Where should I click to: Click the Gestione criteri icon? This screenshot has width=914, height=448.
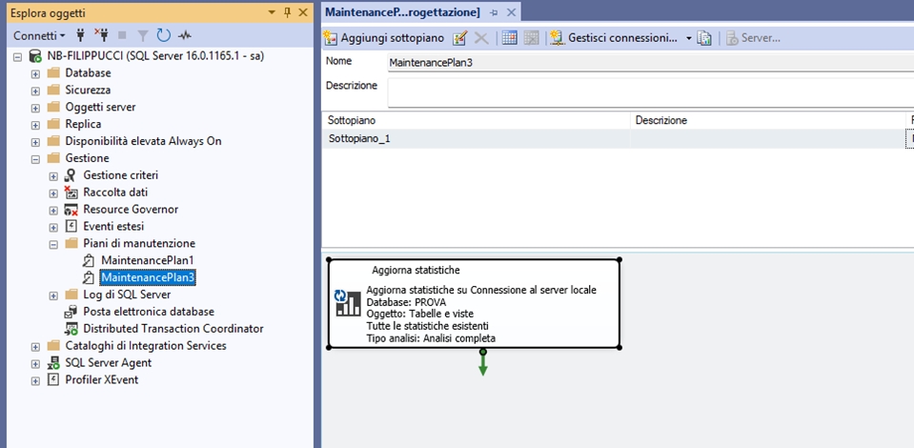coord(71,175)
